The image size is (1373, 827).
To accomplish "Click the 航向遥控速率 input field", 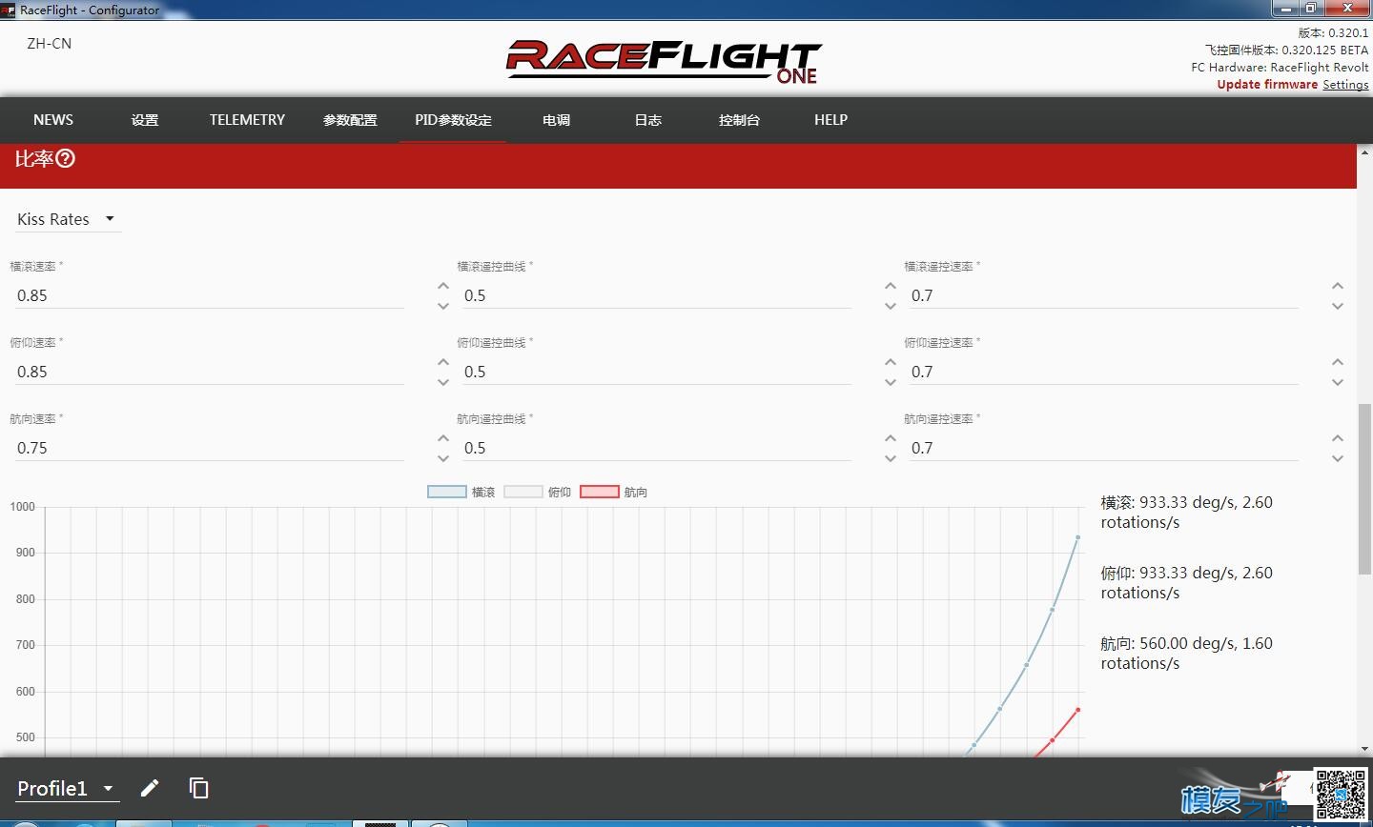I will tap(1102, 448).
